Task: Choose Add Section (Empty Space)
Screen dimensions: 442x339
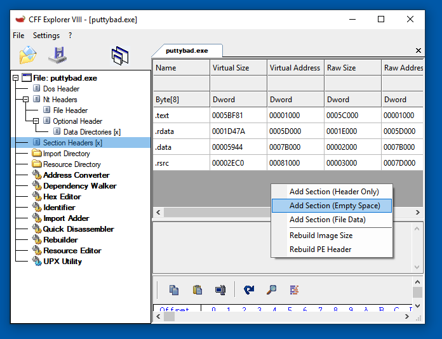Action: point(335,206)
